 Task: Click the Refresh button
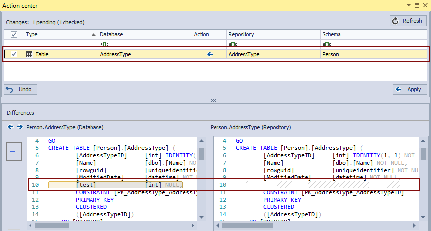tap(408, 21)
